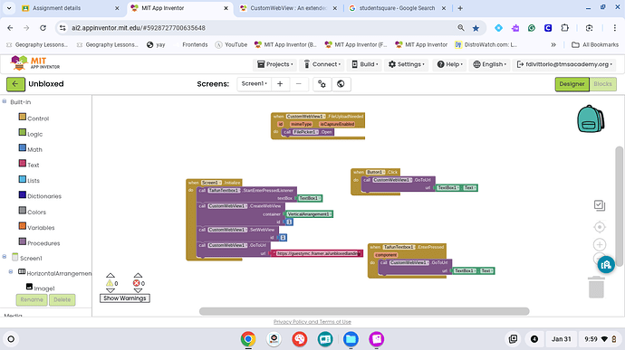625x350 pixels.
Task: Open the backpack icon in workspace
Action: (x=591, y=118)
